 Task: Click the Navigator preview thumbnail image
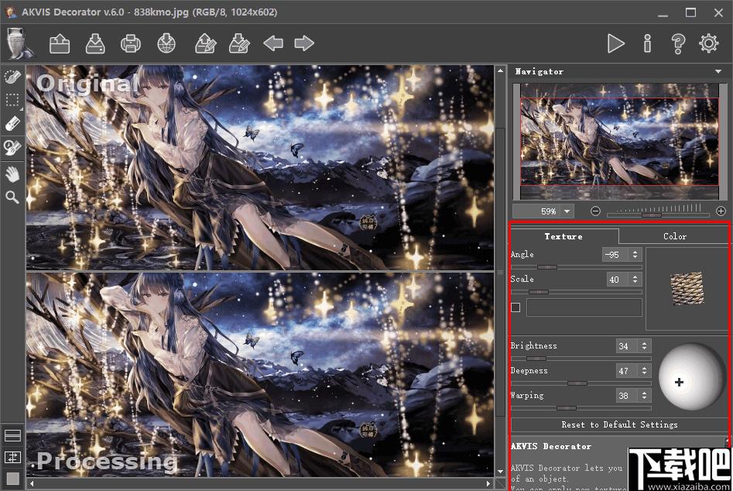pos(619,141)
